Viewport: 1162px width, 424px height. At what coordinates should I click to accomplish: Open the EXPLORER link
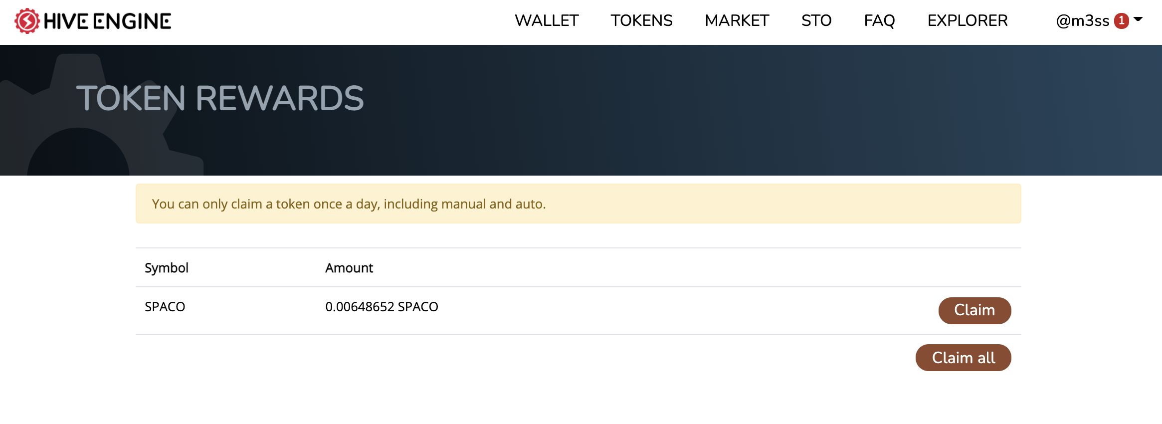968,20
